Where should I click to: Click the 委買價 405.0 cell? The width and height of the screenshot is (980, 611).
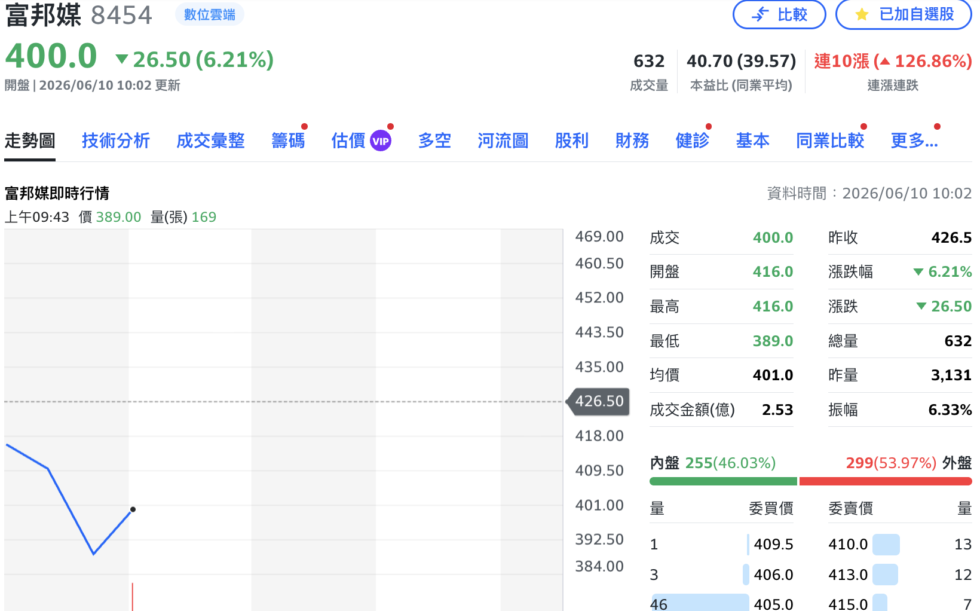773,604
